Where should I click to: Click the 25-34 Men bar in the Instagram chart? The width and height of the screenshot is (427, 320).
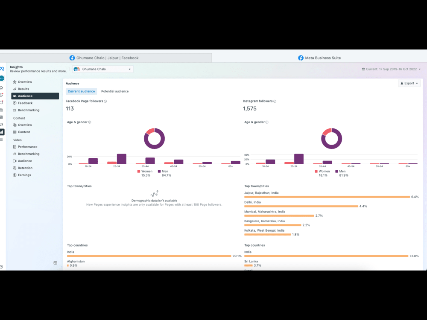coord(299,159)
